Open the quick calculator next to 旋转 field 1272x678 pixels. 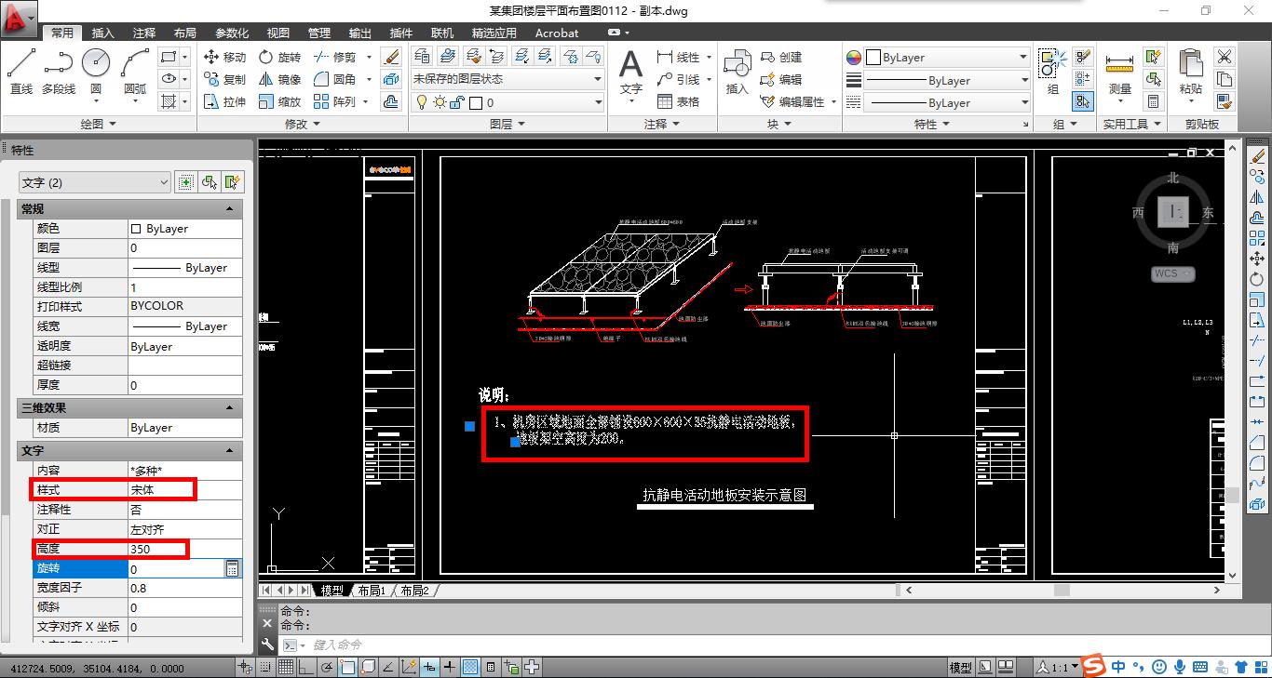click(x=232, y=568)
